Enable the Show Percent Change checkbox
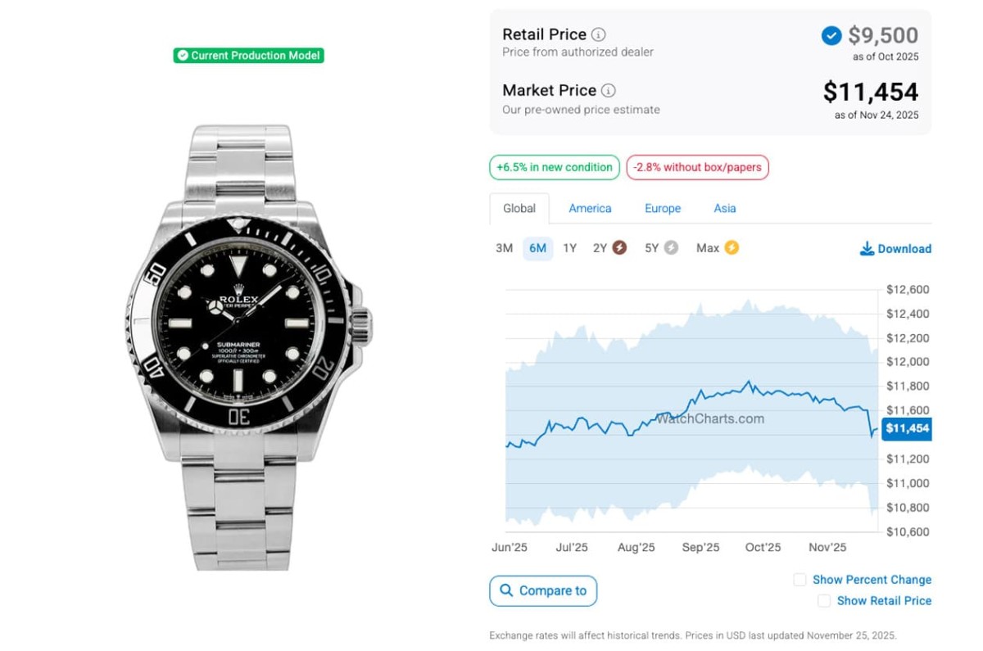This screenshot has width=983, height=651. tap(800, 580)
